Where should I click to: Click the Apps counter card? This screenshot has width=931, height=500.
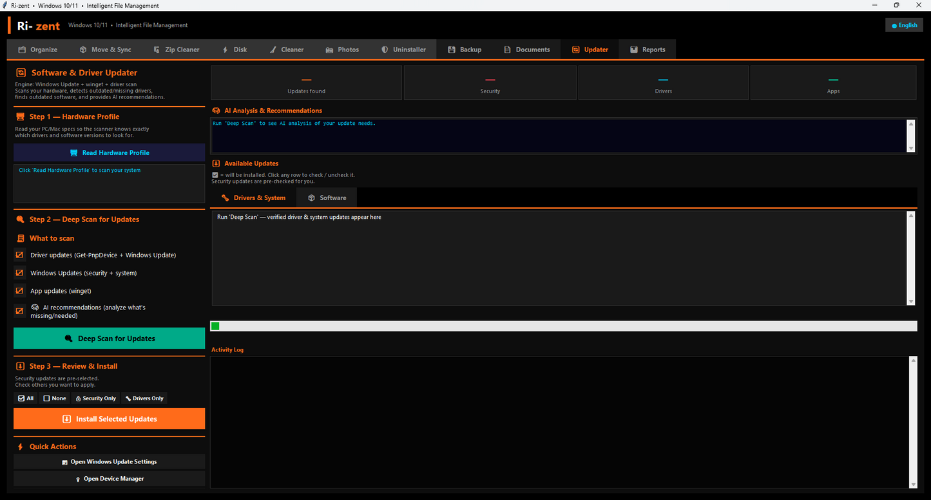[x=834, y=83]
